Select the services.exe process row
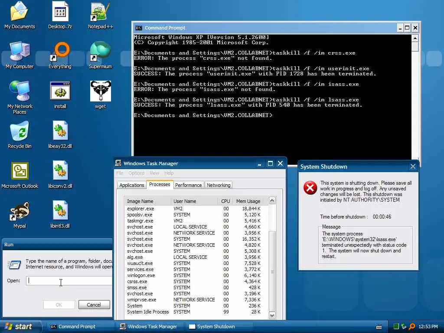Screen dimensions: 444x333 pos(196,269)
